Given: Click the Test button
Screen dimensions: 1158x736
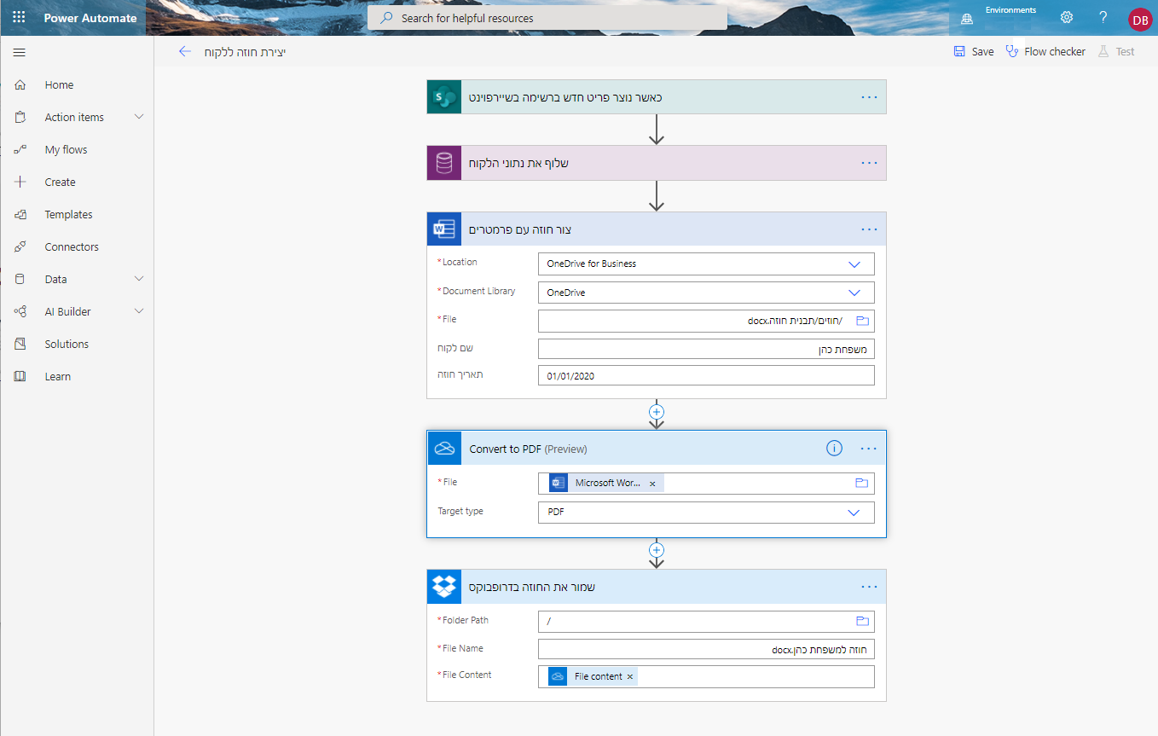Looking at the screenshot, I should pyautogui.click(x=1116, y=51).
